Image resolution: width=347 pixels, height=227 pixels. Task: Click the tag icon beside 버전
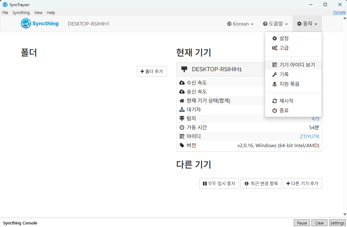(182, 145)
